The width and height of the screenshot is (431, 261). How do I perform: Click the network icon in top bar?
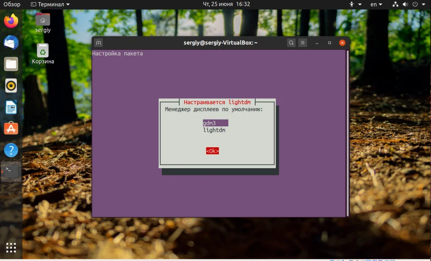[395, 5]
